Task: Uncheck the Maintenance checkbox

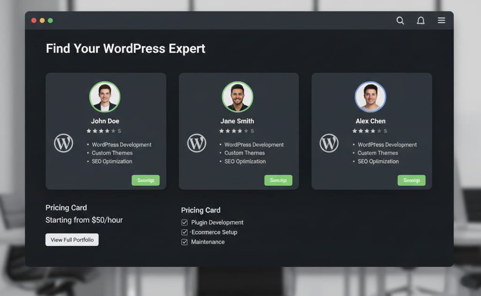Action: click(x=185, y=242)
